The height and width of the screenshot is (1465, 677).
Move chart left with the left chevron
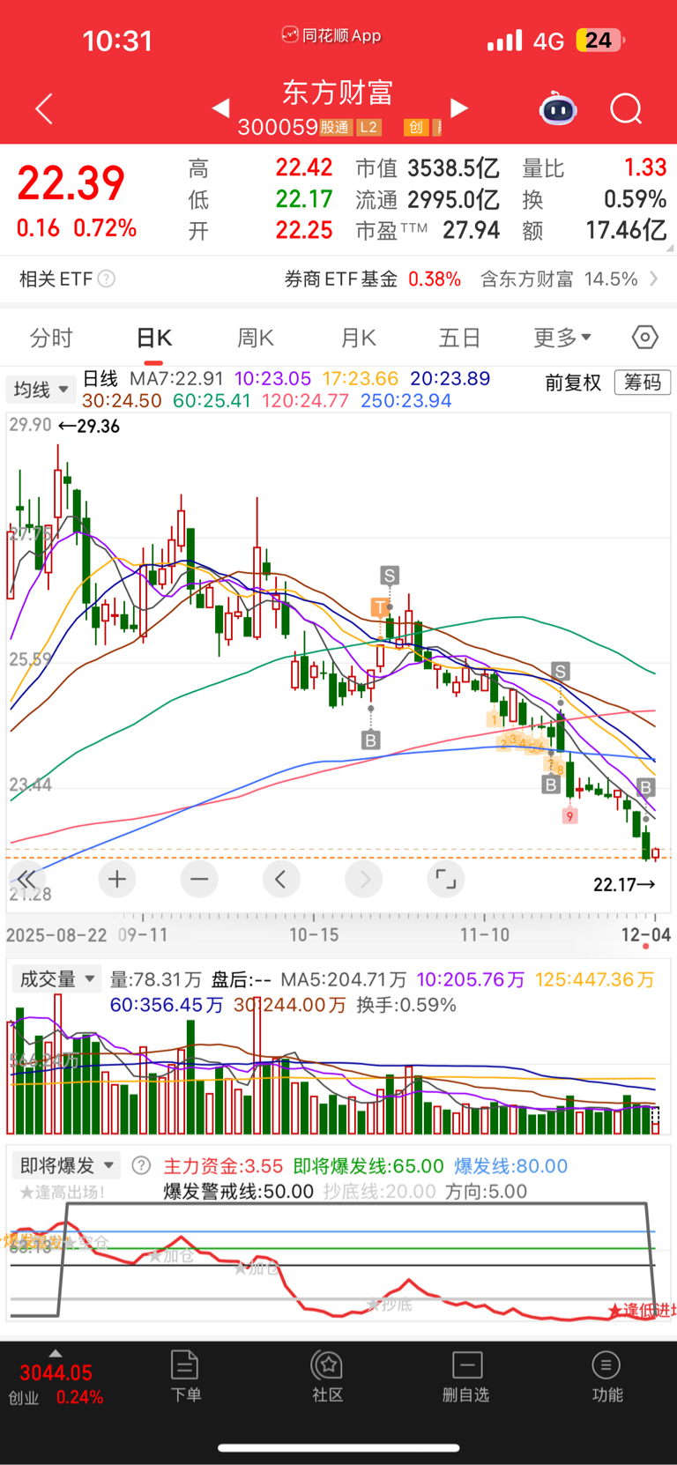(281, 879)
